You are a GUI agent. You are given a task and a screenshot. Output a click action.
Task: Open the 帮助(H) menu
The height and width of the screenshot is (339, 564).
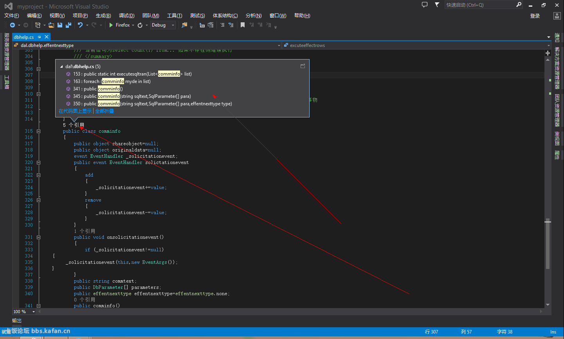[x=302, y=16]
